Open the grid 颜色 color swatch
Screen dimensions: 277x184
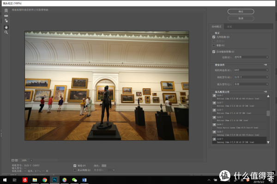[x=104, y=166]
